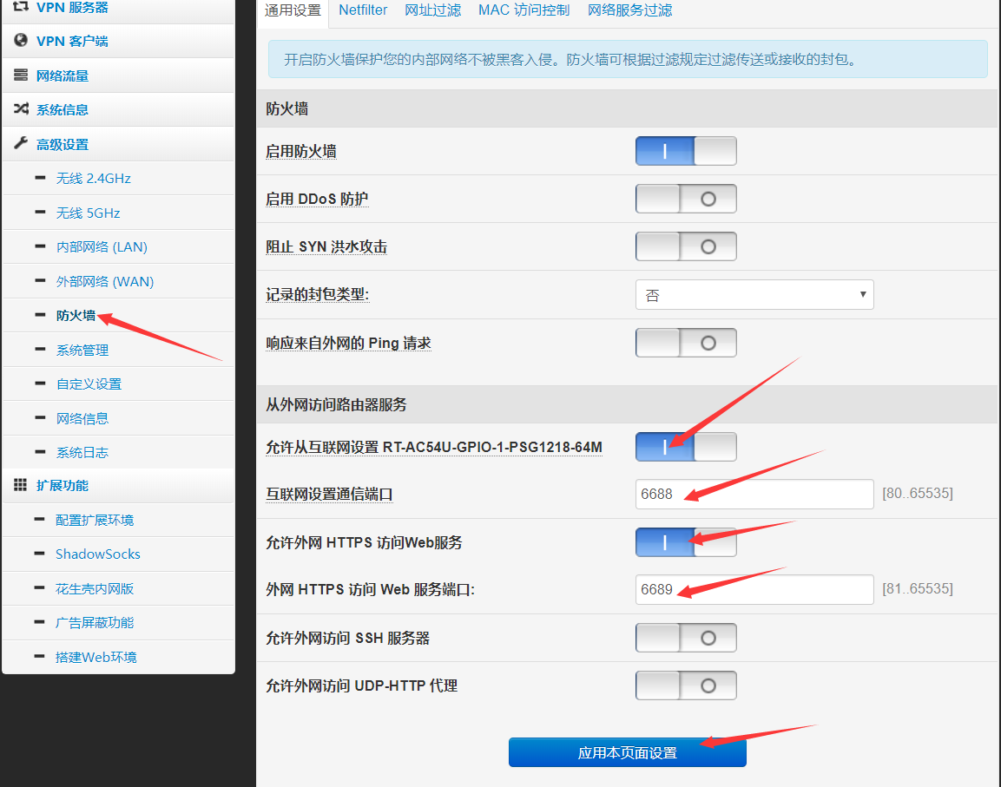The width and height of the screenshot is (1001, 787).
Task: Click the 启用防火墙 label text
Action: tap(300, 151)
